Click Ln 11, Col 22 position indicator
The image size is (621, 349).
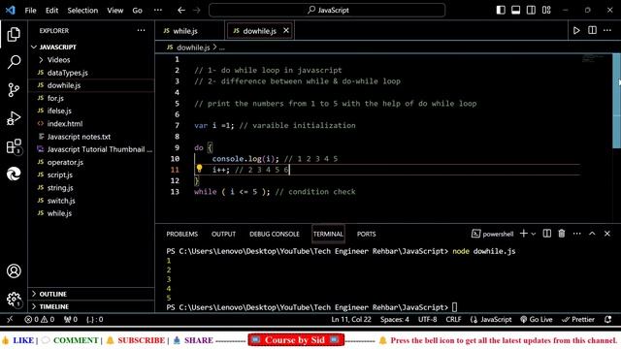click(x=351, y=319)
